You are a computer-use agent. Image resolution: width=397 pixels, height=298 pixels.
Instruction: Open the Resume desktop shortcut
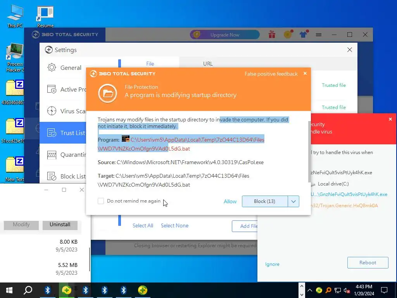[45, 16]
